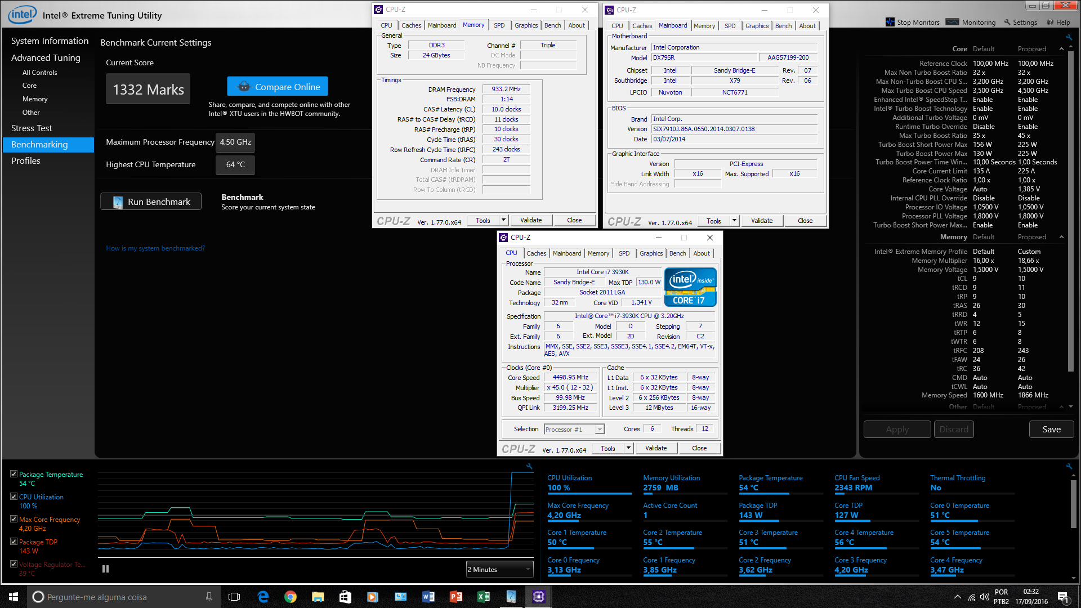The width and height of the screenshot is (1081, 608).
Task: Click the blue wrench above the monitor tiles
Action: tap(1069, 466)
